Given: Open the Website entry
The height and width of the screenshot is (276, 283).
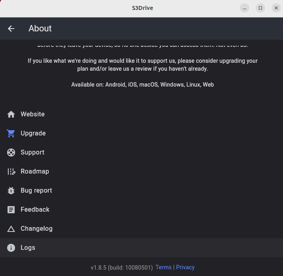Looking at the screenshot, I should pyautogui.click(x=141, y=114).
